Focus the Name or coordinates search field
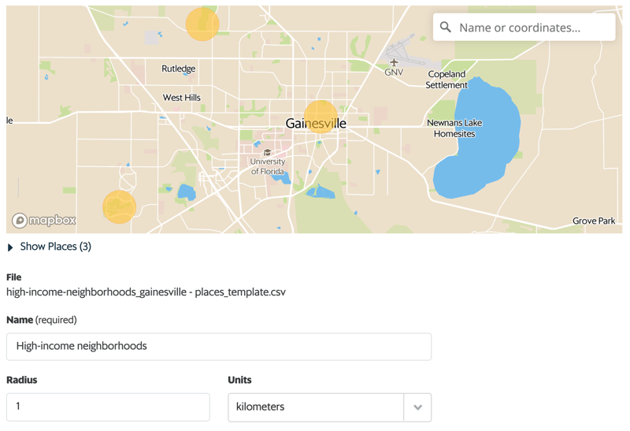This screenshot has width=630, height=431. click(524, 28)
